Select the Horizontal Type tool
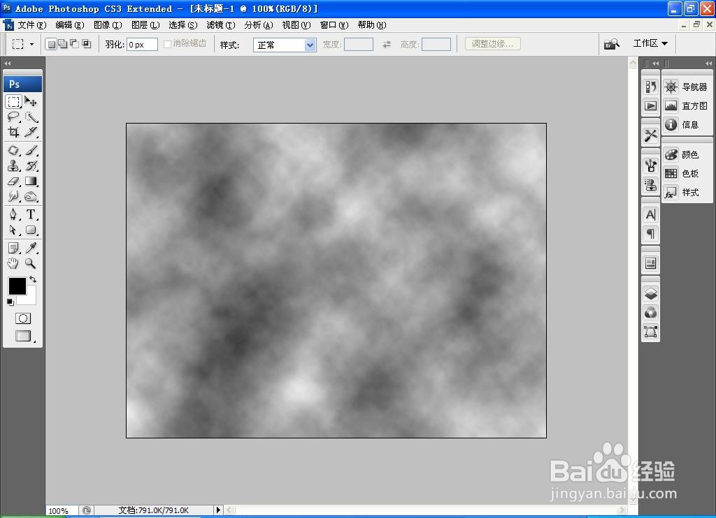The width and height of the screenshot is (716, 518). [x=31, y=214]
